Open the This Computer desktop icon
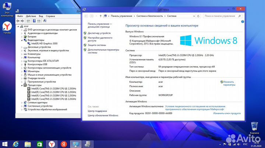 (7, 9)
